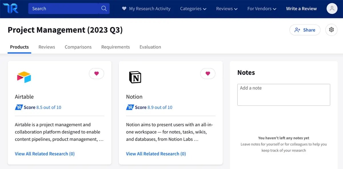The width and height of the screenshot is (343, 169).
Task: Click the Notion product title
Action: pos(134,97)
